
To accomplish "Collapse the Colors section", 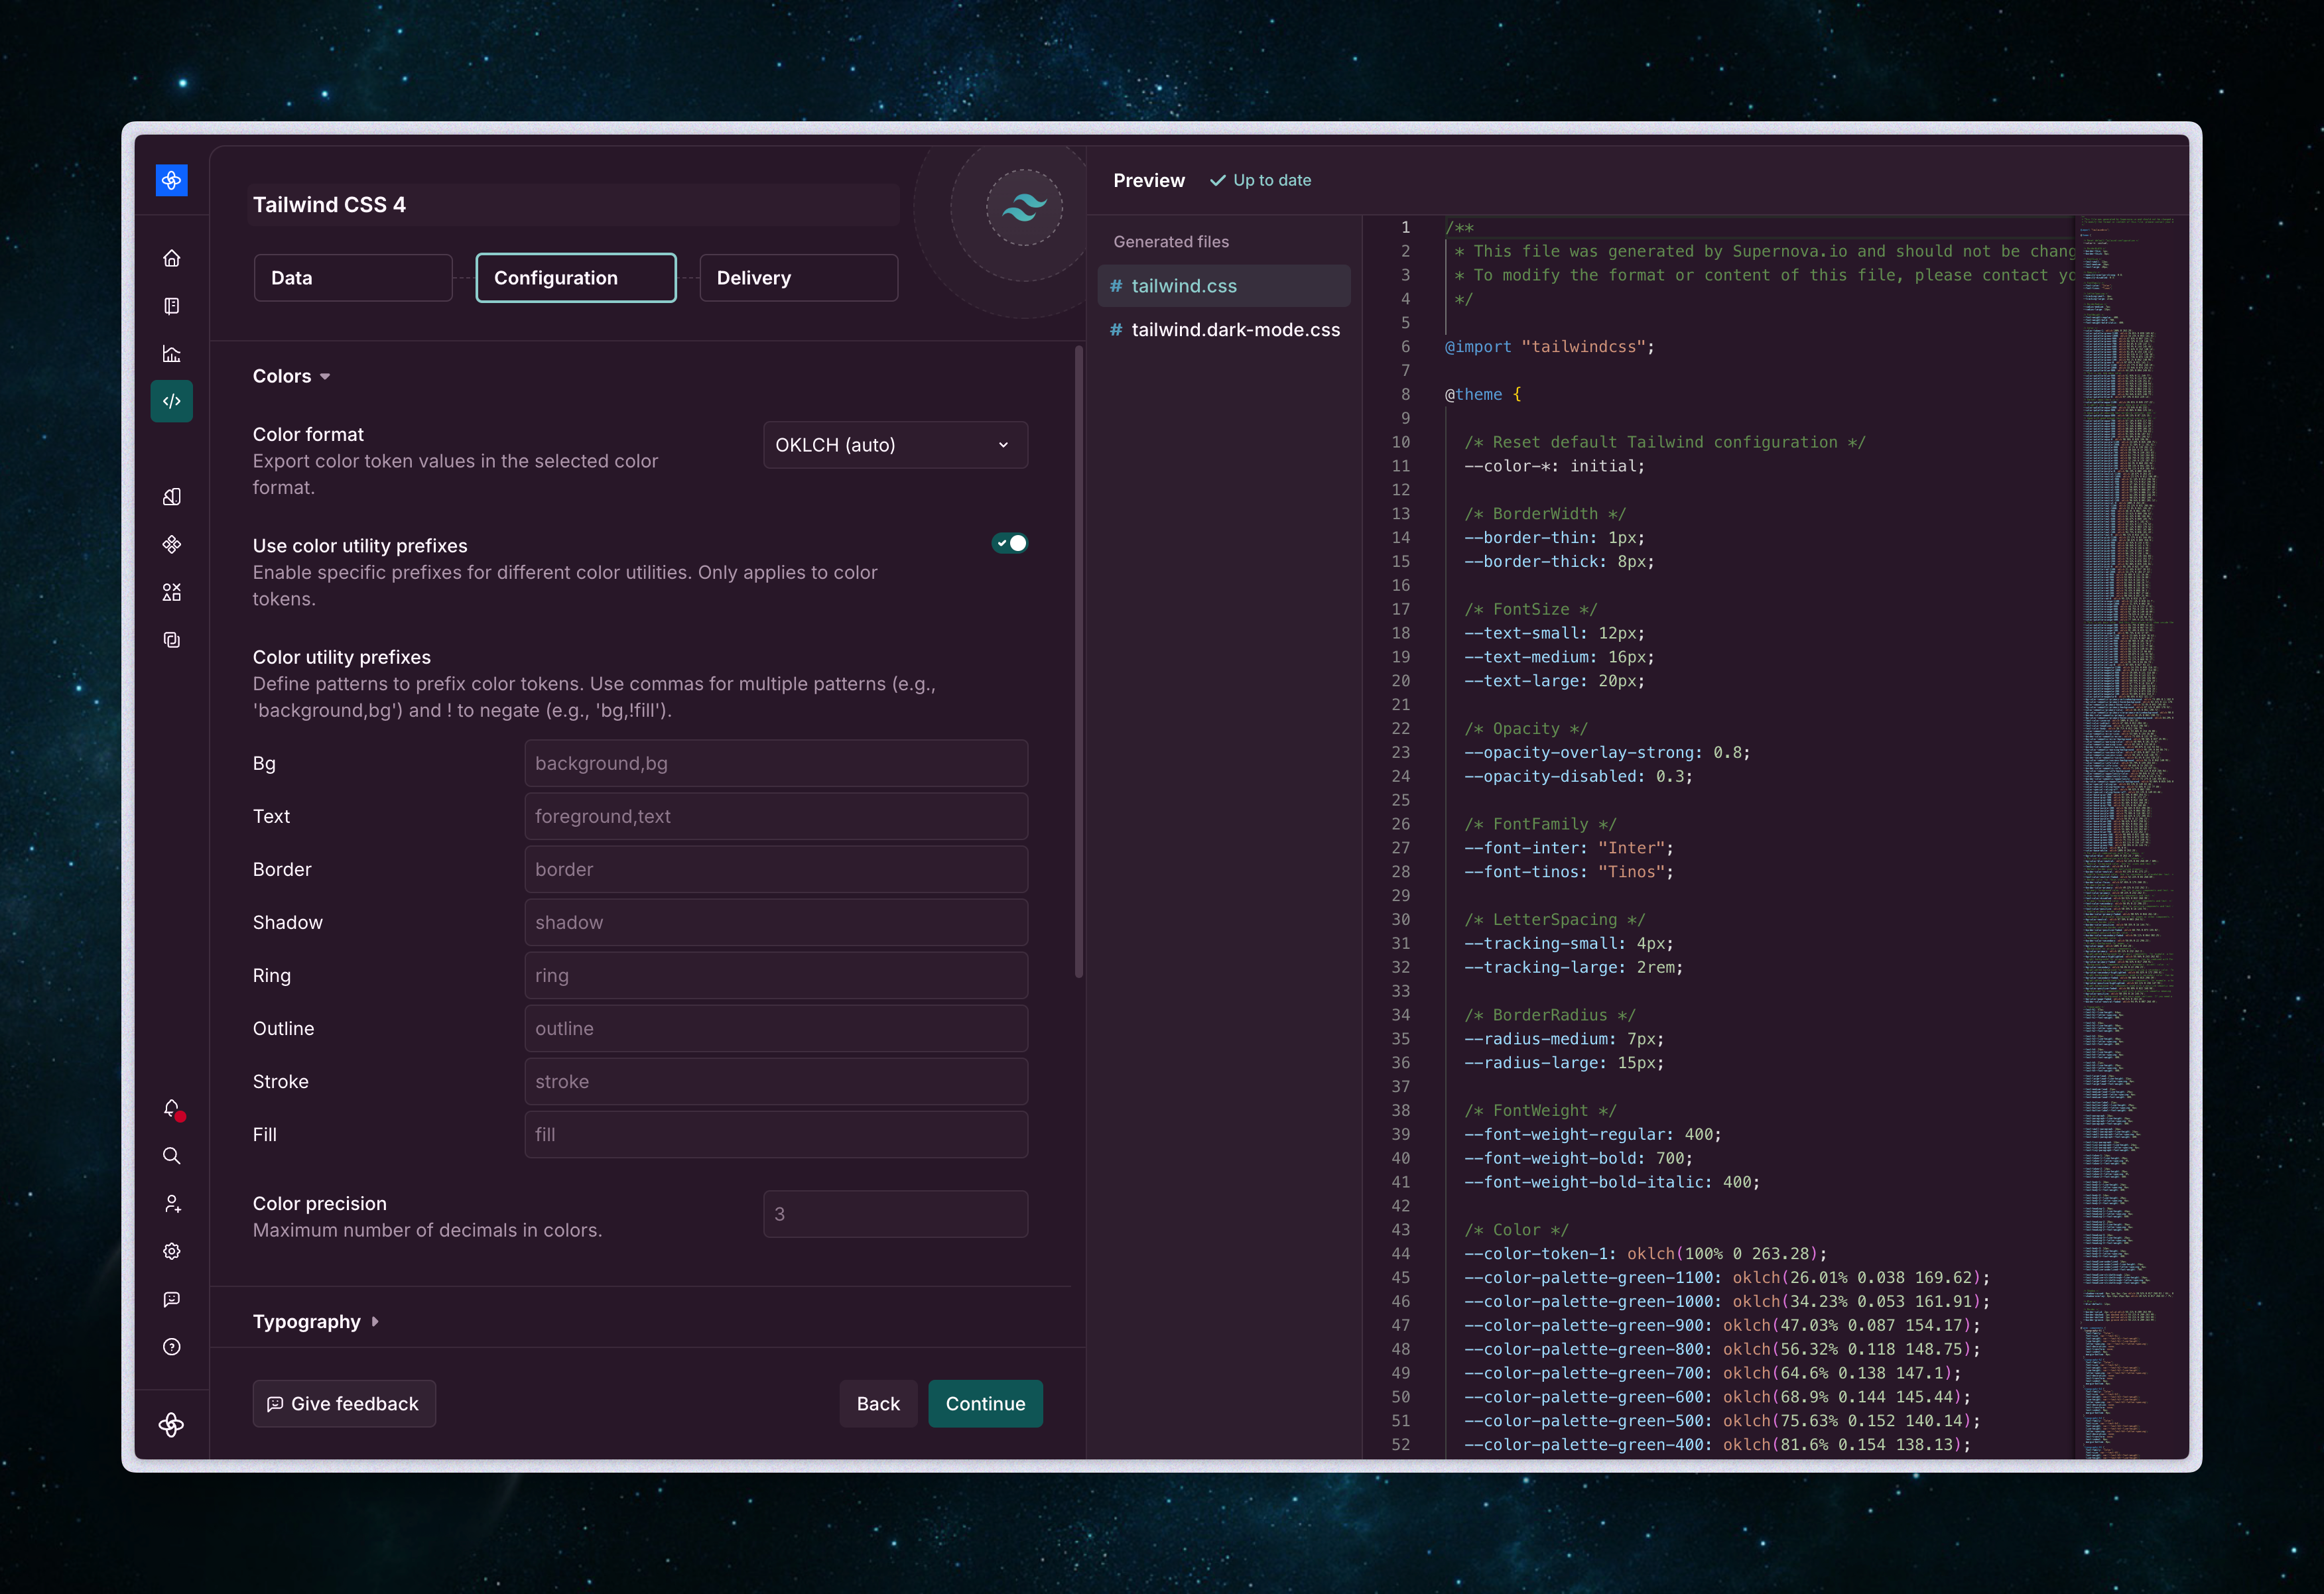I will (291, 376).
